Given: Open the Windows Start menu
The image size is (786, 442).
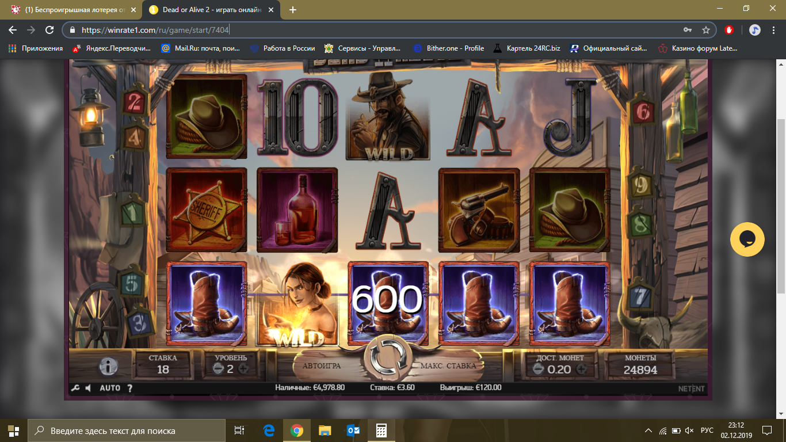Looking at the screenshot, I should pos(14,430).
